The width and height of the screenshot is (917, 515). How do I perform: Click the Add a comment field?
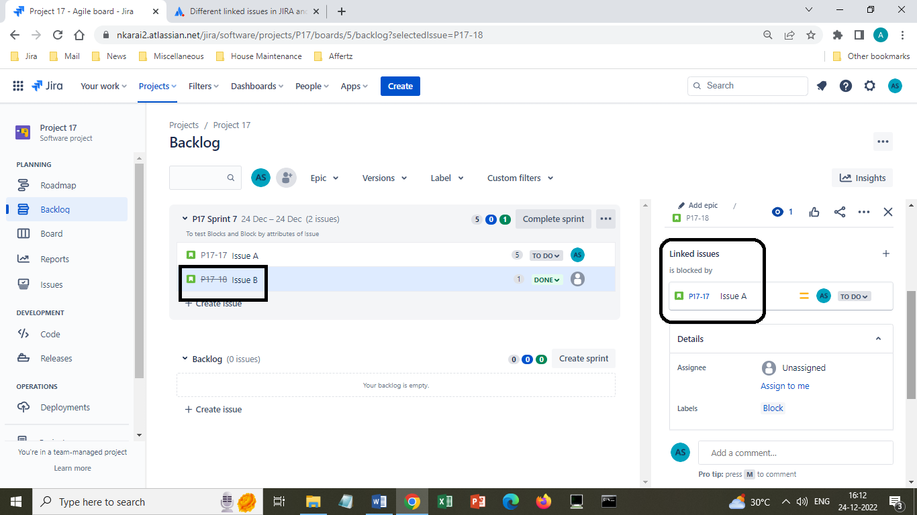tap(795, 453)
